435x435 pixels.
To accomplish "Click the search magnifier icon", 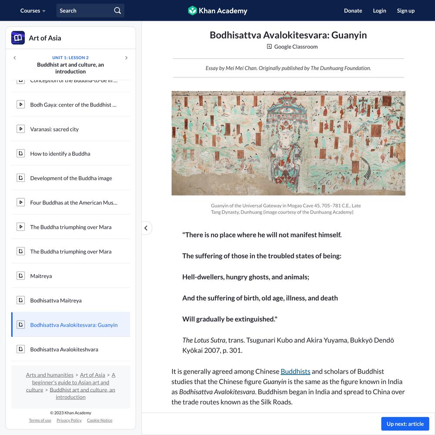I will tap(117, 10).
